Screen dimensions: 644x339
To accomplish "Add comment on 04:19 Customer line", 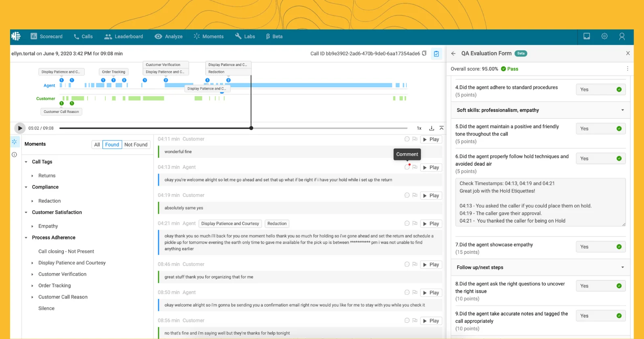I will tap(407, 195).
